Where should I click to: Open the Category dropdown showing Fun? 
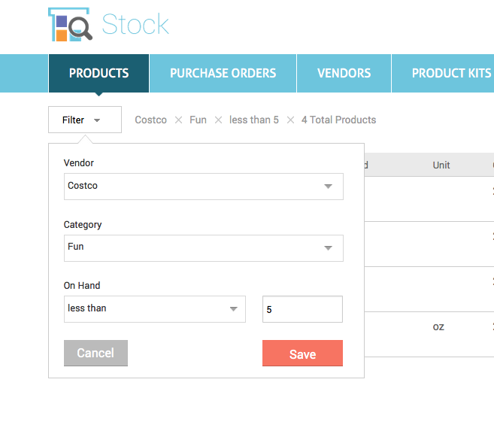[203, 247]
